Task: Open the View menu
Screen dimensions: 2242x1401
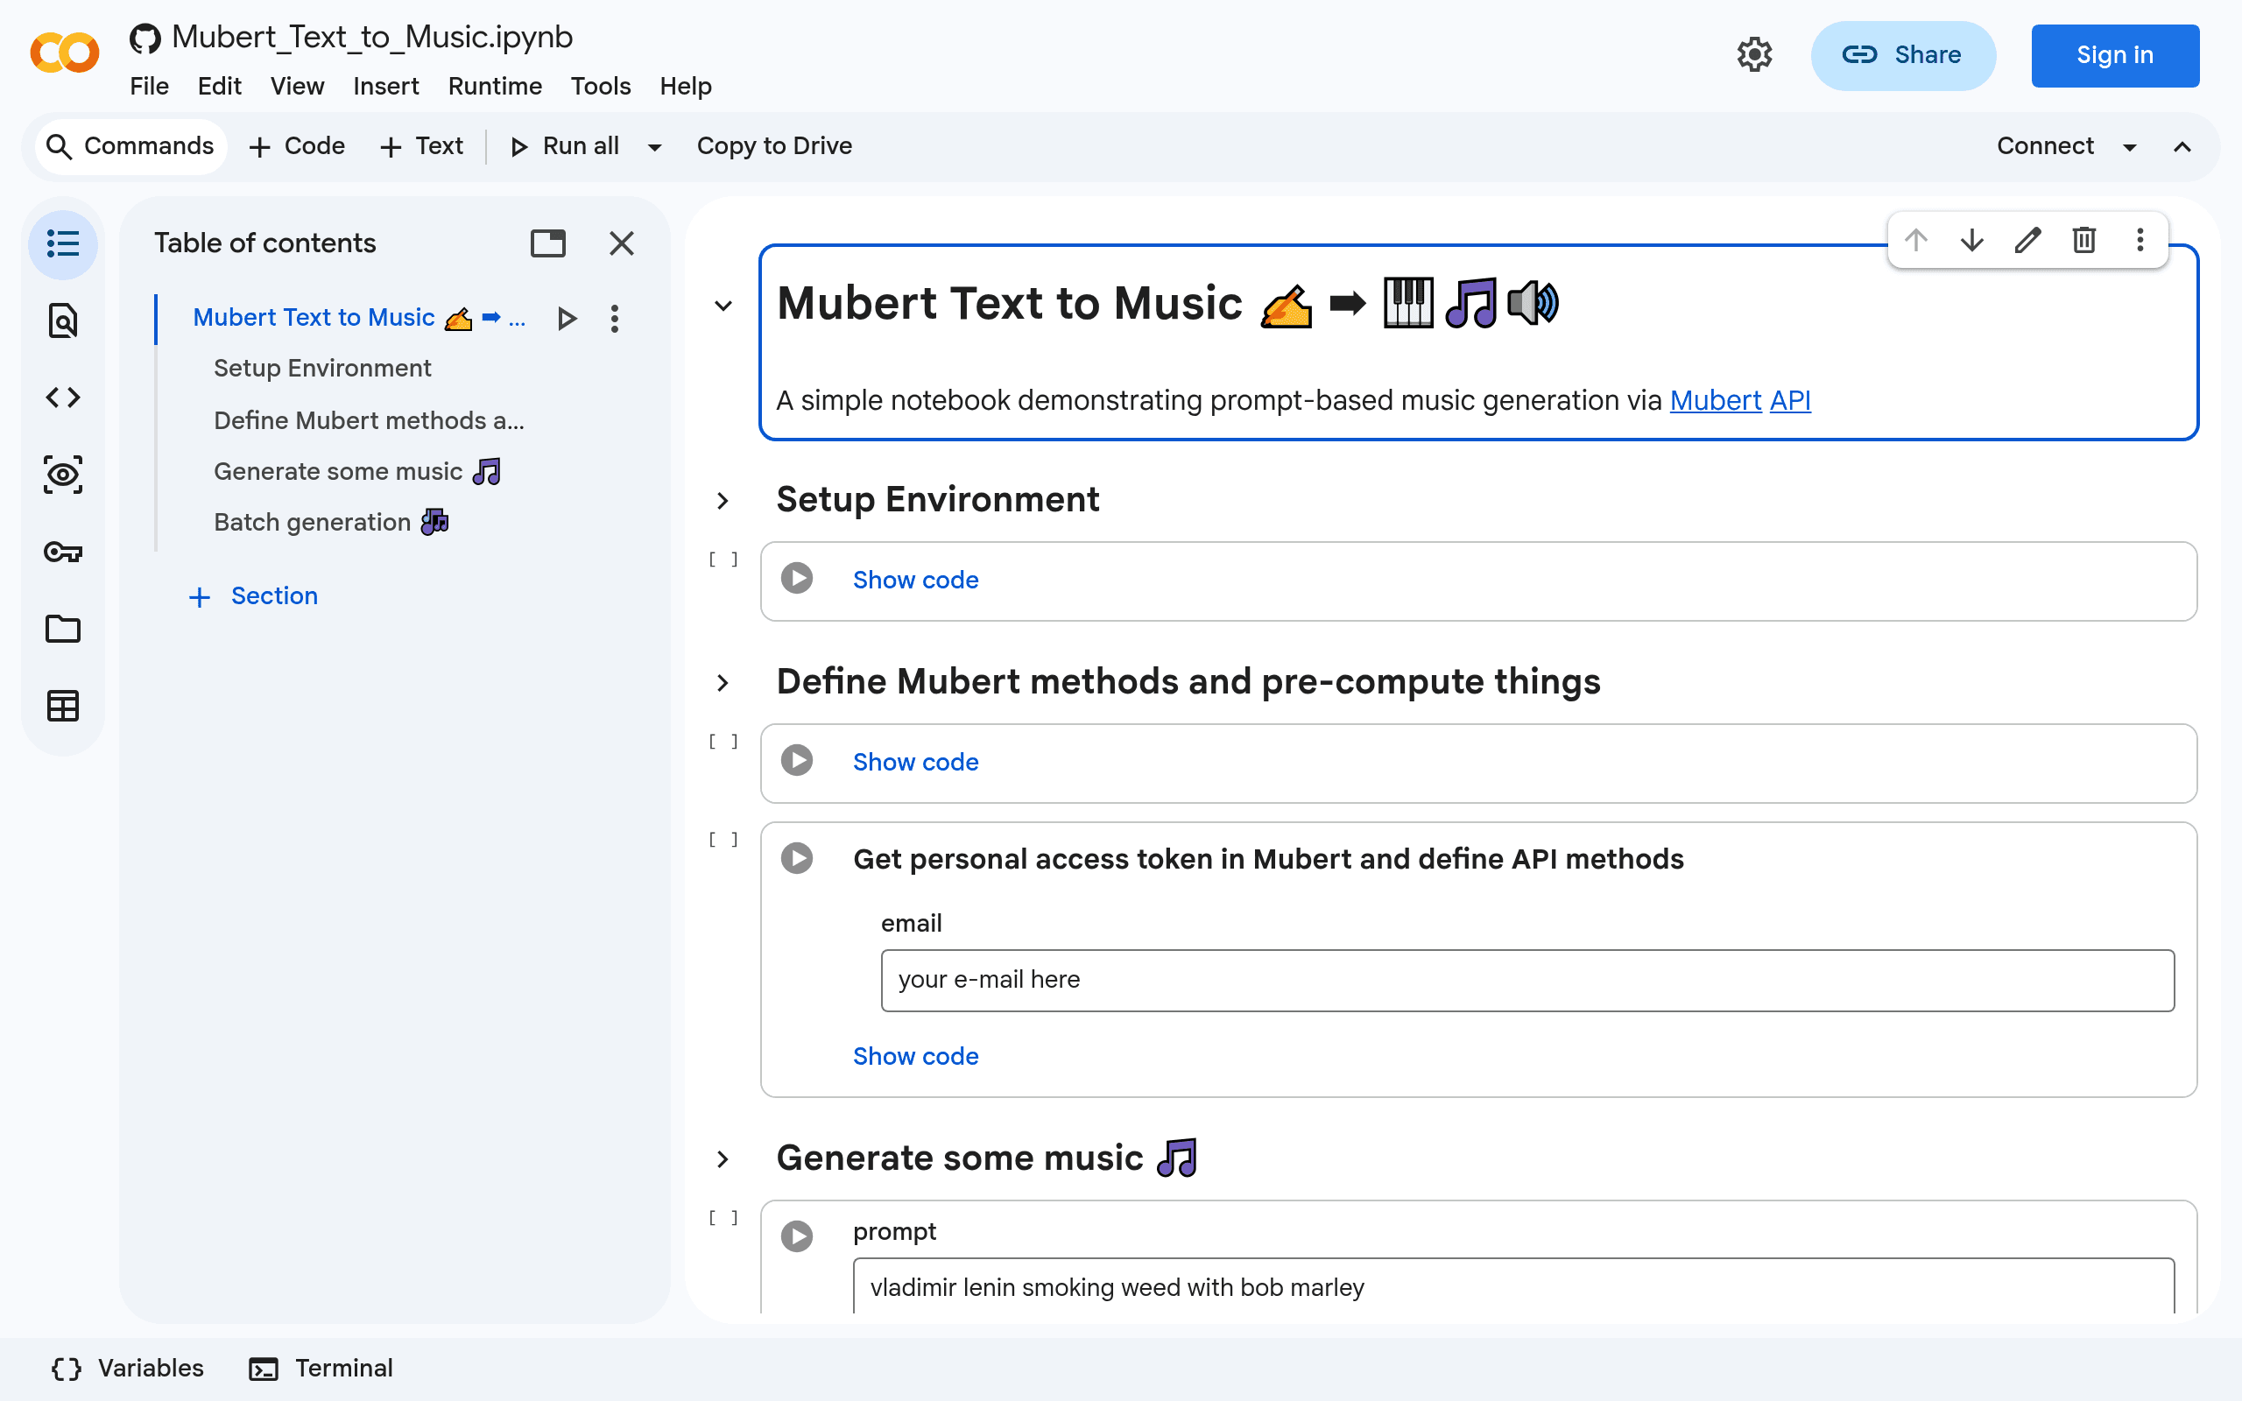Action: click(x=298, y=86)
